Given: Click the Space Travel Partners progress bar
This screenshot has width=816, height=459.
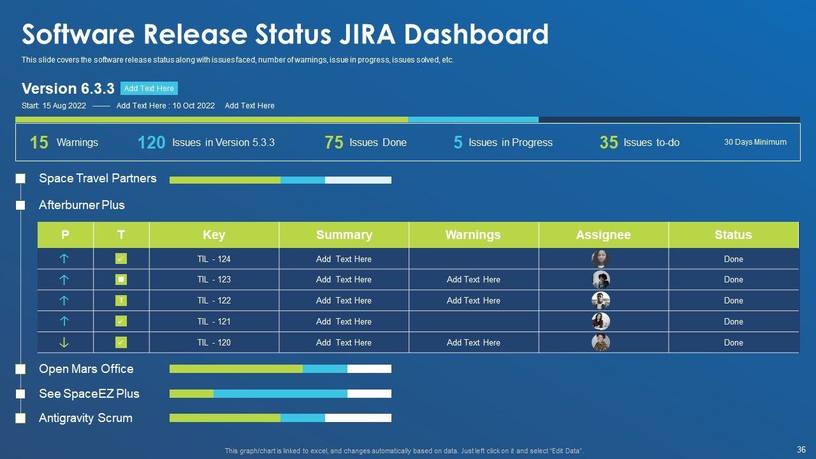Looking at the screenshot, I should pyautogui.click(x=280, y=180).
